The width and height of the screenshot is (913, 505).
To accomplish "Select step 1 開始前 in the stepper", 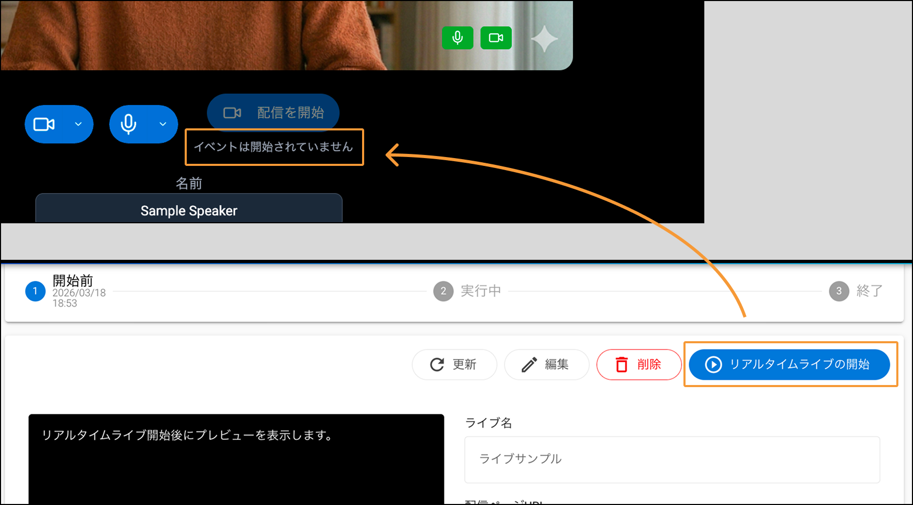I will click(35, 291).
